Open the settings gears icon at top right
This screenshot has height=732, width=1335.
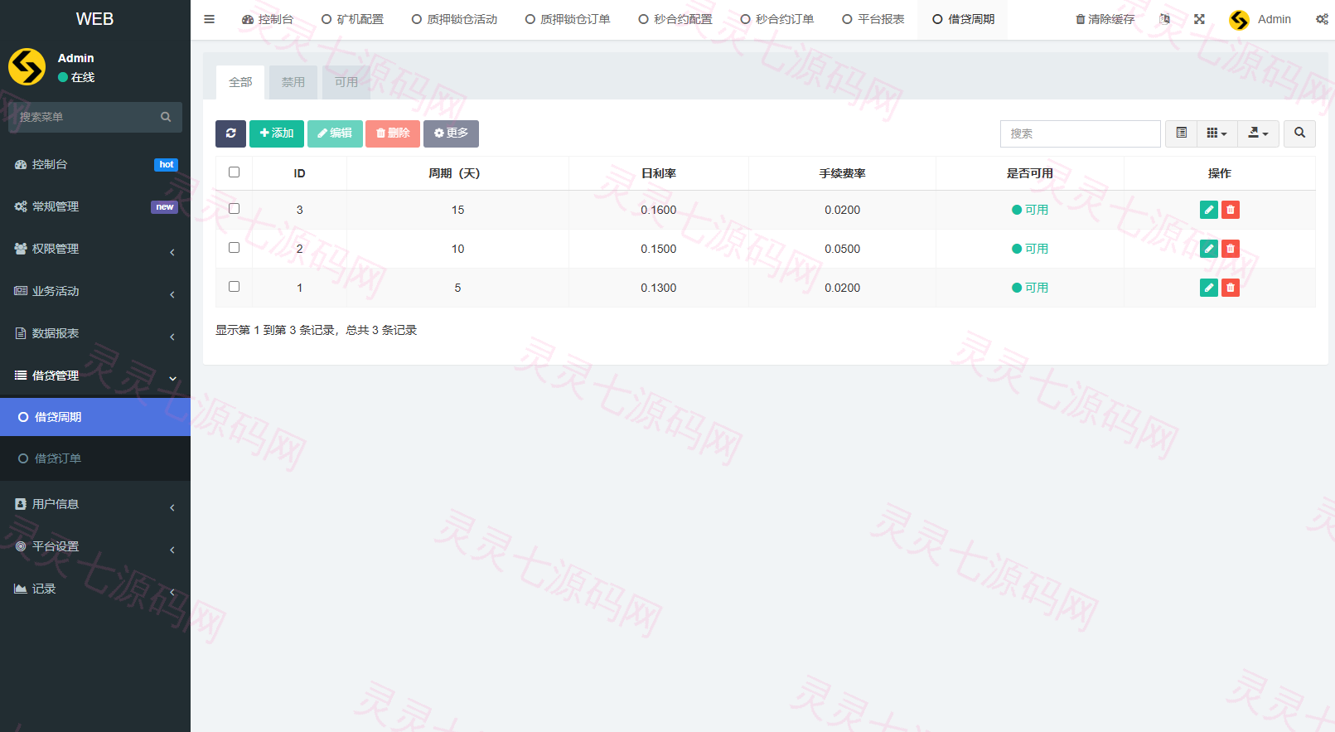(1321, 19)
